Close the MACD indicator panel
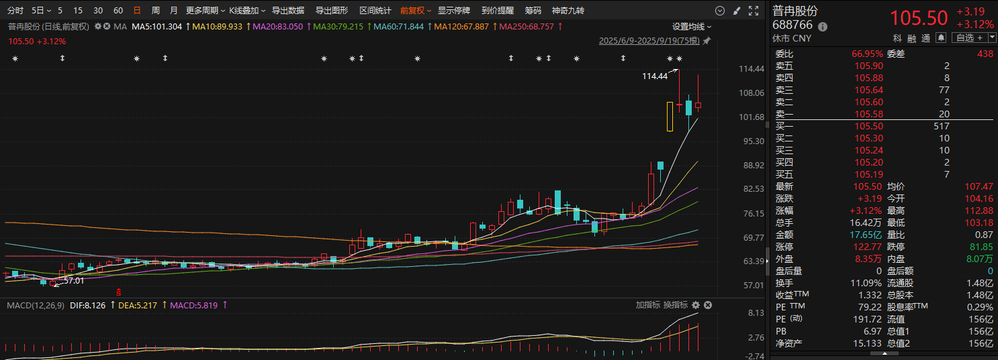The width and height of the screenshot is (998, 360). [x=708, y=305]
